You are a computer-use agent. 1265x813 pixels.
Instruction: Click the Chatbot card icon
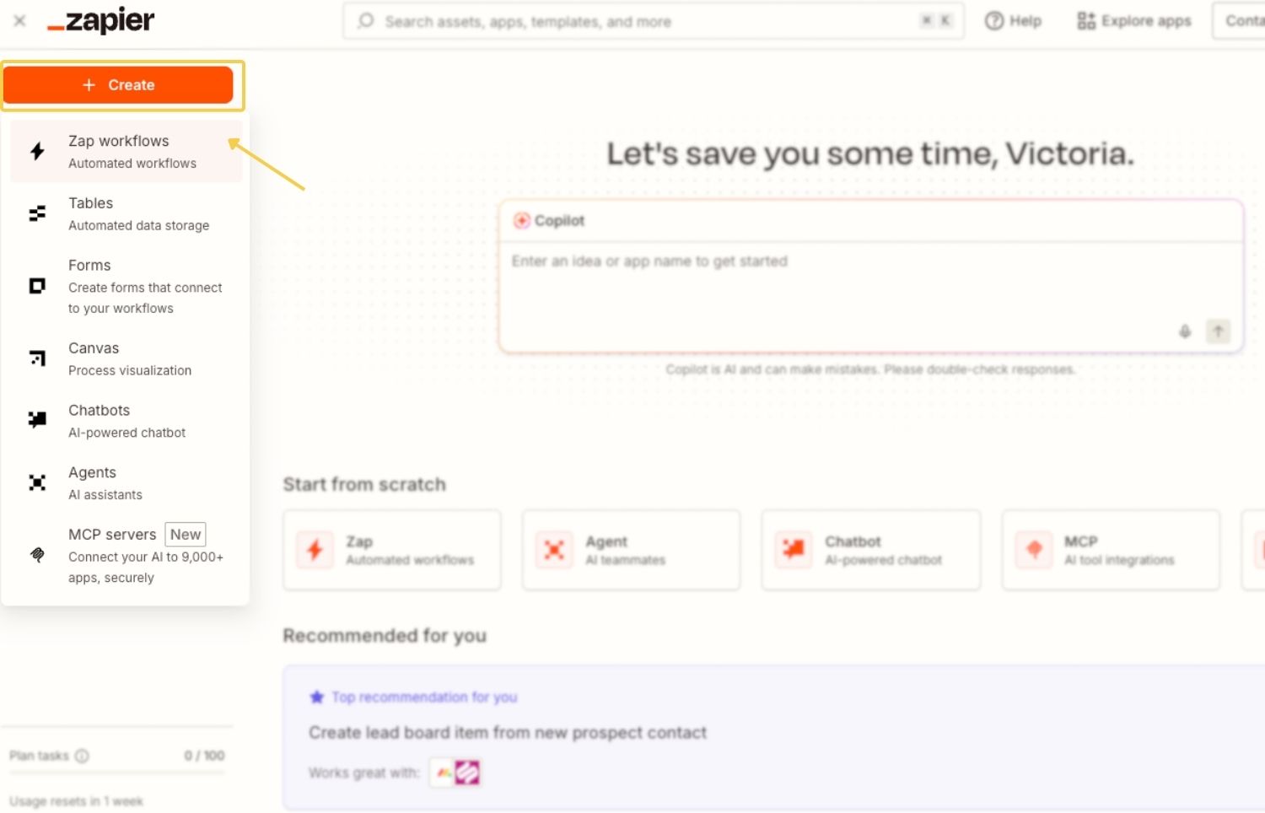tap(794, 550)
